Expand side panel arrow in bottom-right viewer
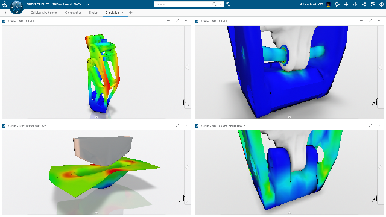The width and height of the screenshot is (386, 217). (380, 168)
